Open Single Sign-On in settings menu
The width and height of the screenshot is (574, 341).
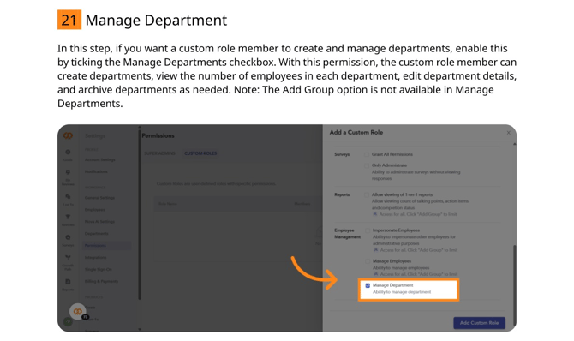tap(99, 269)
